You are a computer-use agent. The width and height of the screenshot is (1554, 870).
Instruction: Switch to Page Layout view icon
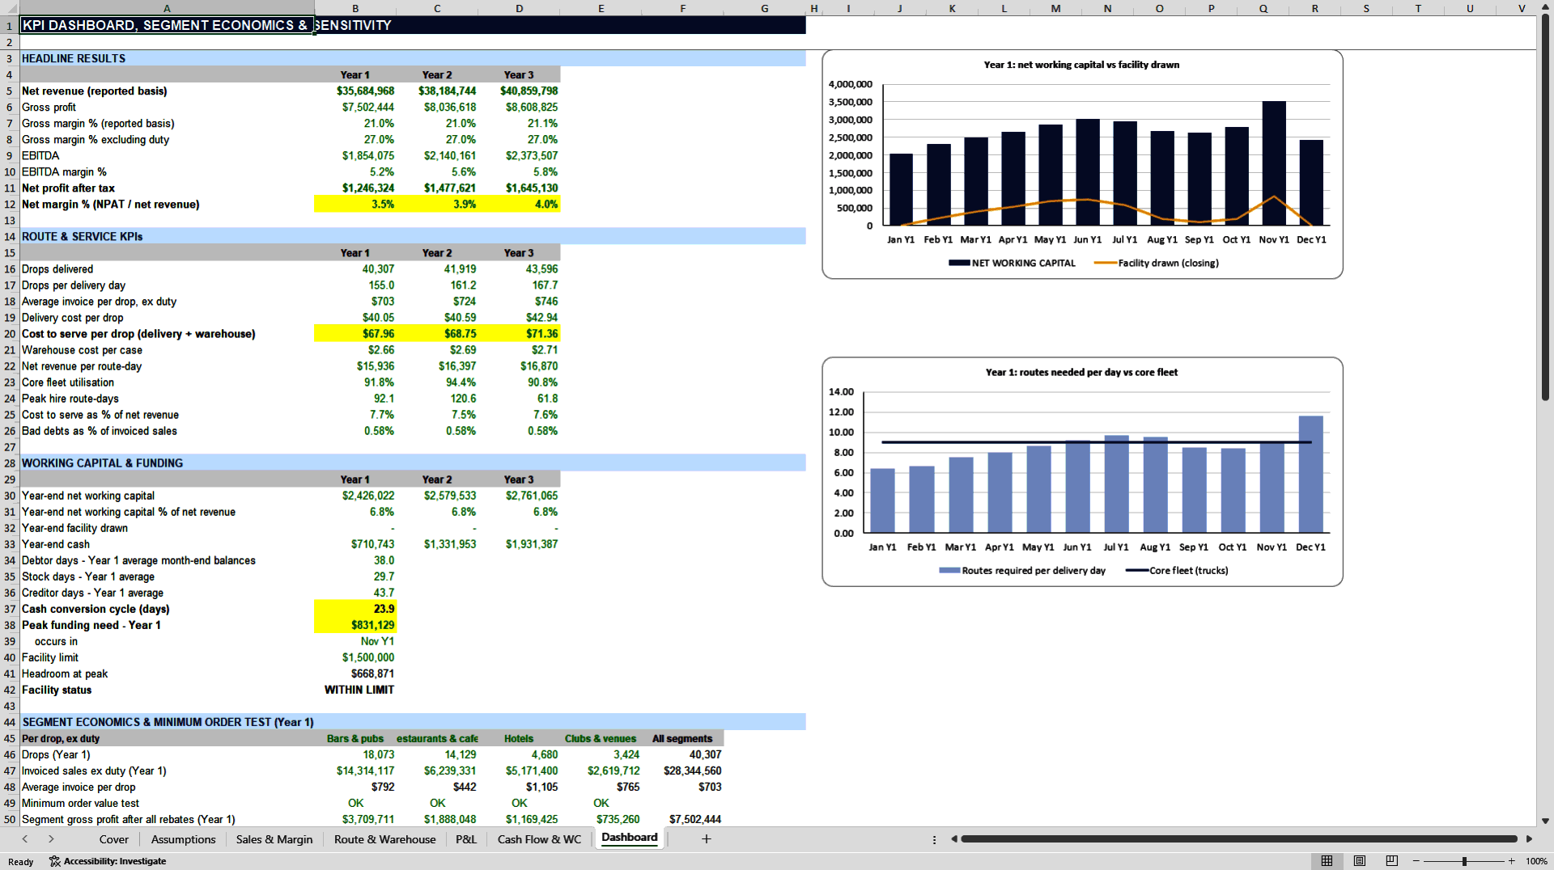[1360, 861]
